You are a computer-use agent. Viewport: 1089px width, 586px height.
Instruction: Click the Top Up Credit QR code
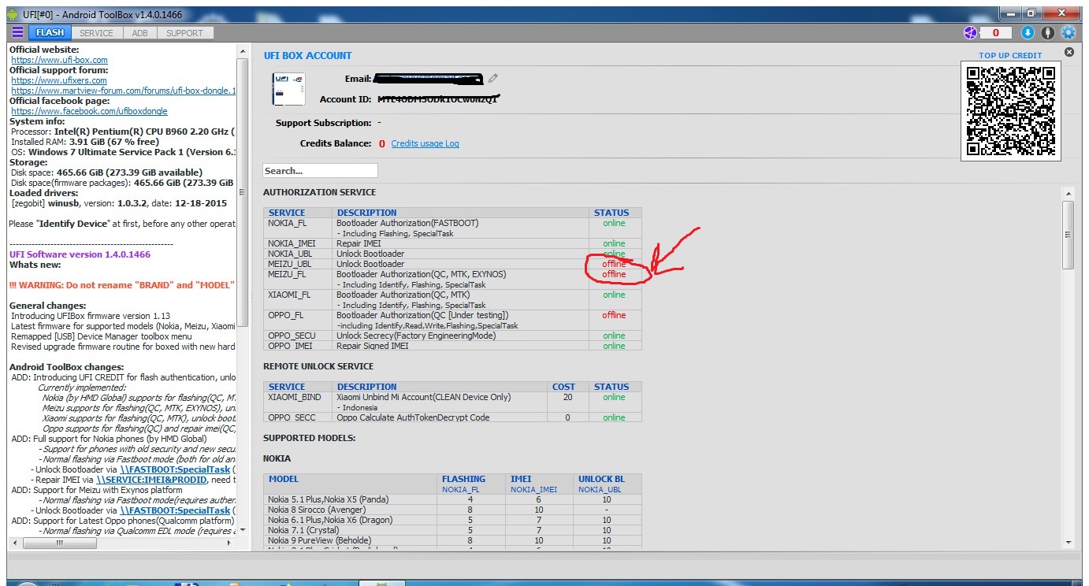pos(1010,111)
